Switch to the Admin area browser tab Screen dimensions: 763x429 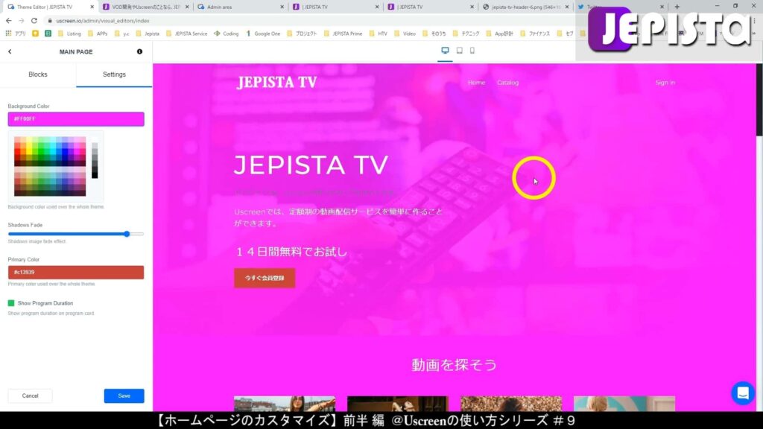[x=241, y=7]
